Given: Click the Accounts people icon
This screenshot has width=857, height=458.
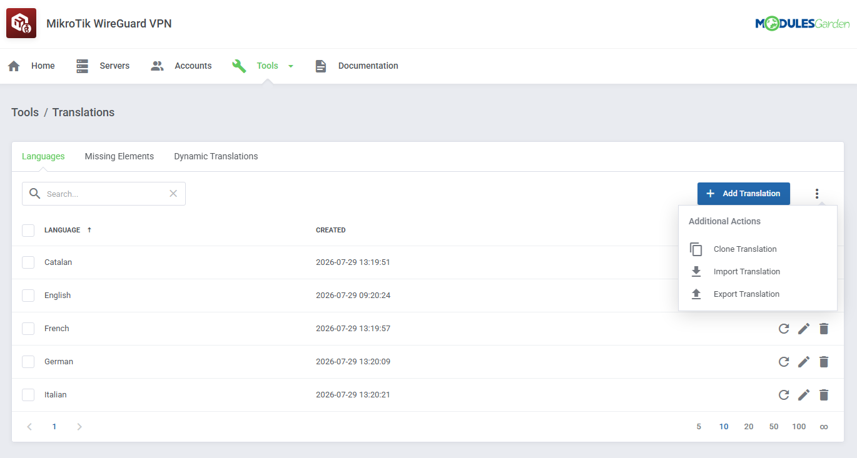Looking at the screenshot, I should [157, 66].
